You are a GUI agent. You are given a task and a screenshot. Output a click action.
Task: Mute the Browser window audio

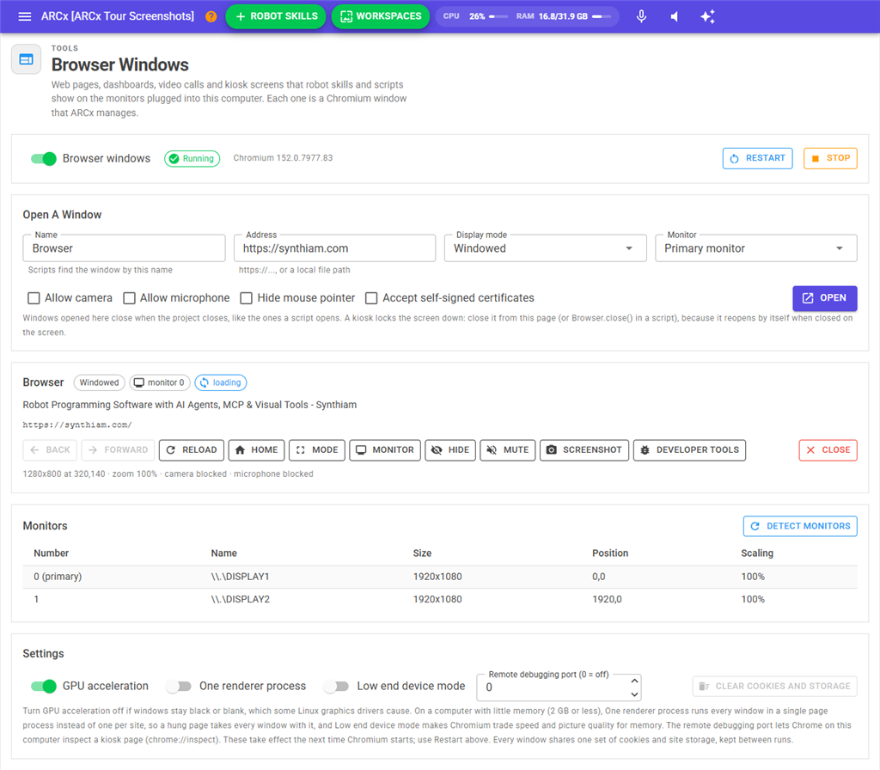coord(508,450)
